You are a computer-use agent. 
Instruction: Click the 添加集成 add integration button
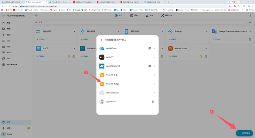244,133
